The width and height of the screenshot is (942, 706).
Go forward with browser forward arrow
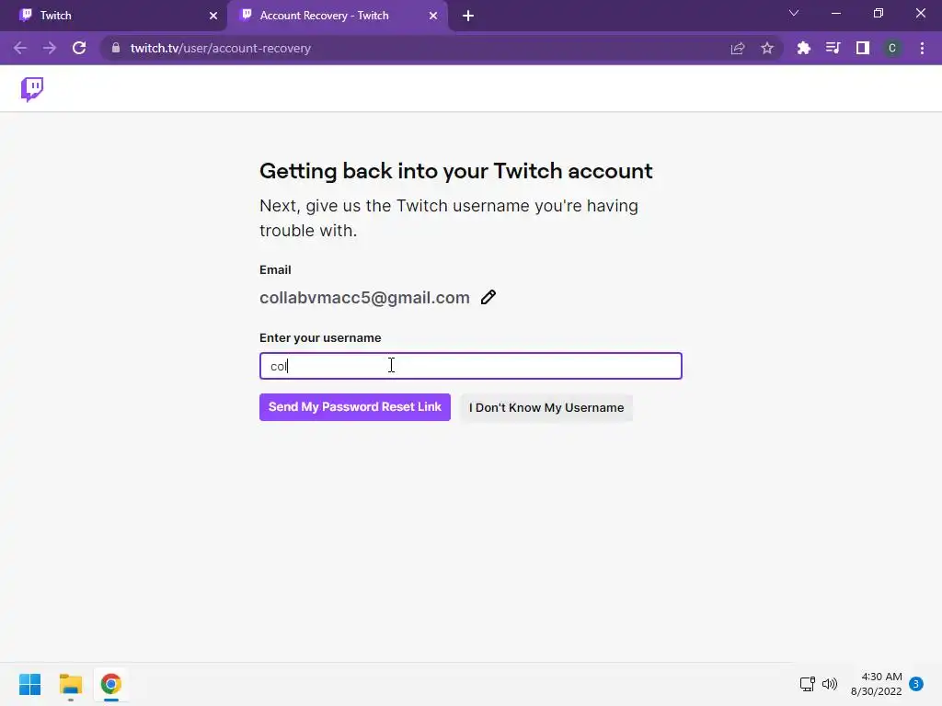[x=50, y=48]
